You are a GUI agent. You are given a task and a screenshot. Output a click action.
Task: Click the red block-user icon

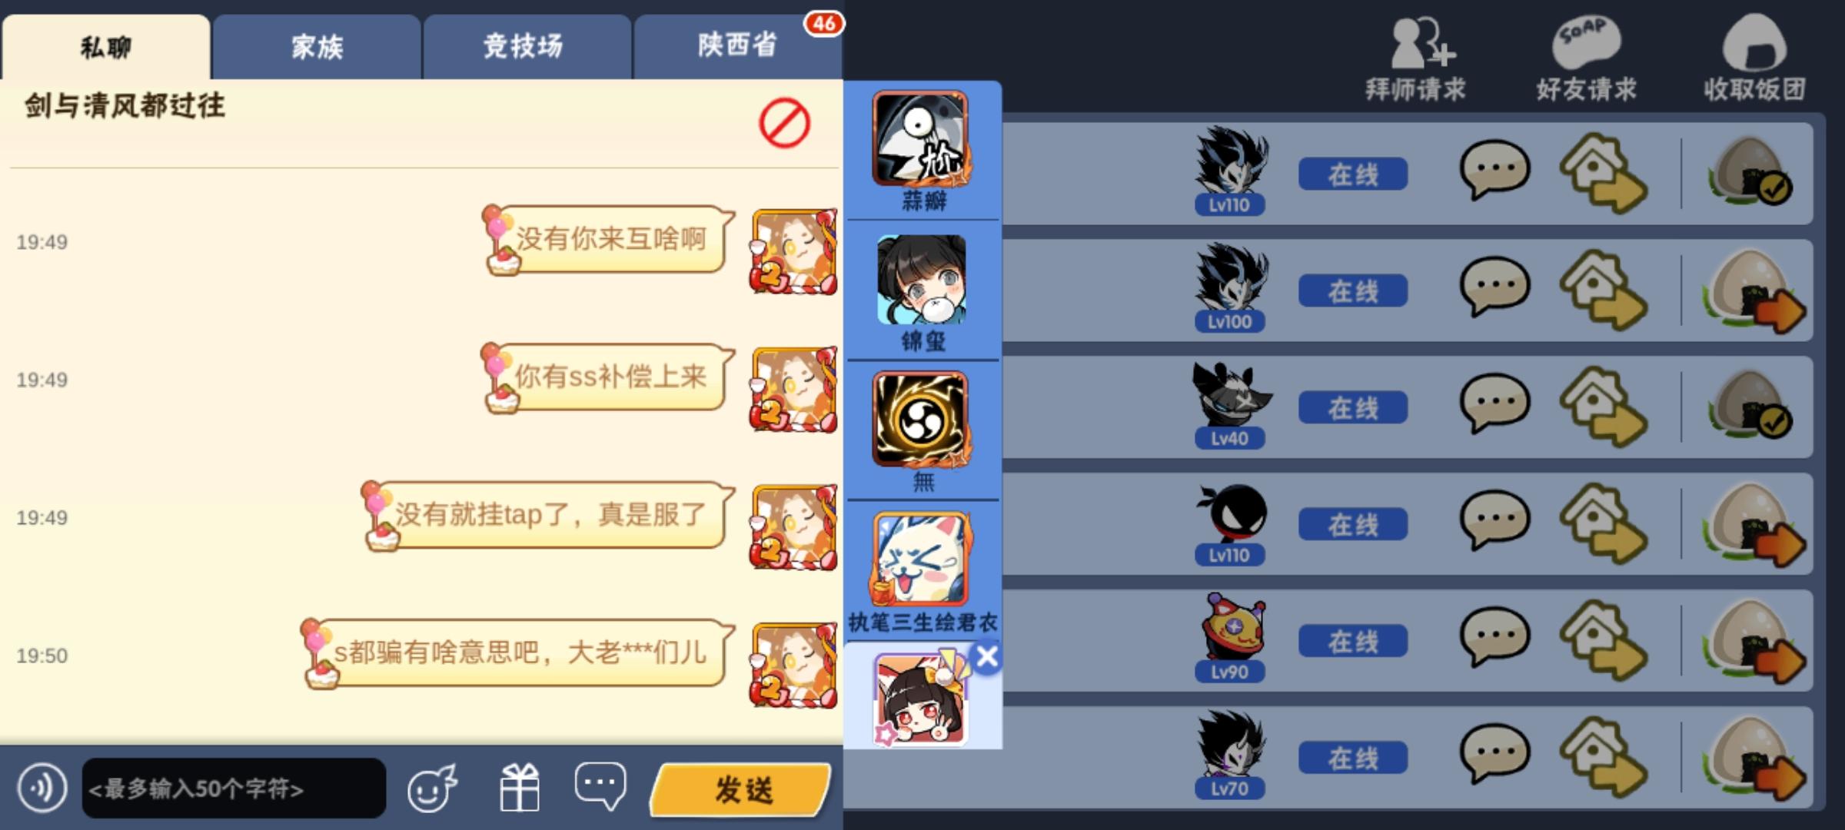[784, 123]
